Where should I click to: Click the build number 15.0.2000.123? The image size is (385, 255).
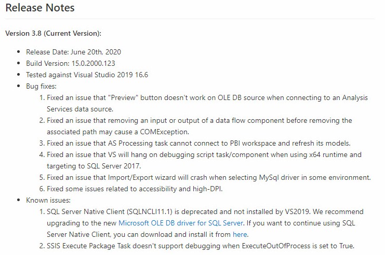click(94, 63)
